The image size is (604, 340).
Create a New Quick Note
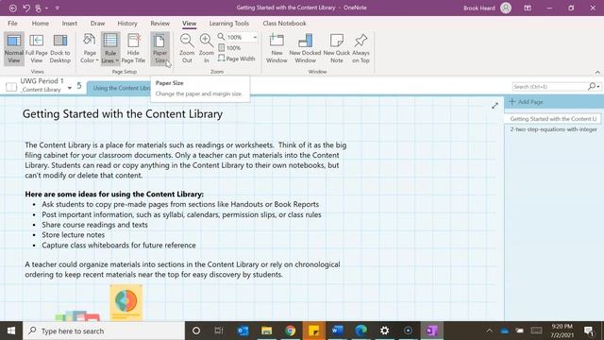[337, 48]
